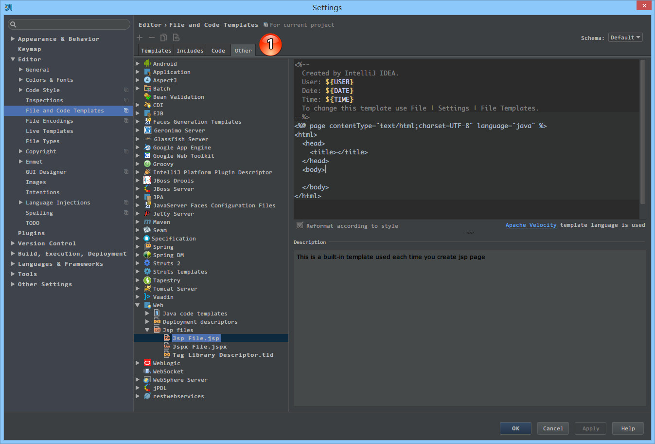Switch to the Templates tab

156,51
